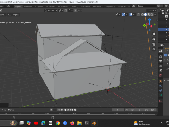Switch to the UV Editing workspace tab
The width and height of the screenshot is (169, 127).
coord(50,6)
